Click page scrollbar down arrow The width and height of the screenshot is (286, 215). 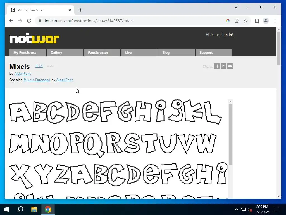tap(278, 196)
